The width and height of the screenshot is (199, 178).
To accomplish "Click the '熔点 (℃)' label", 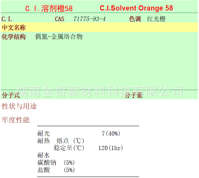I will (70, 141).
